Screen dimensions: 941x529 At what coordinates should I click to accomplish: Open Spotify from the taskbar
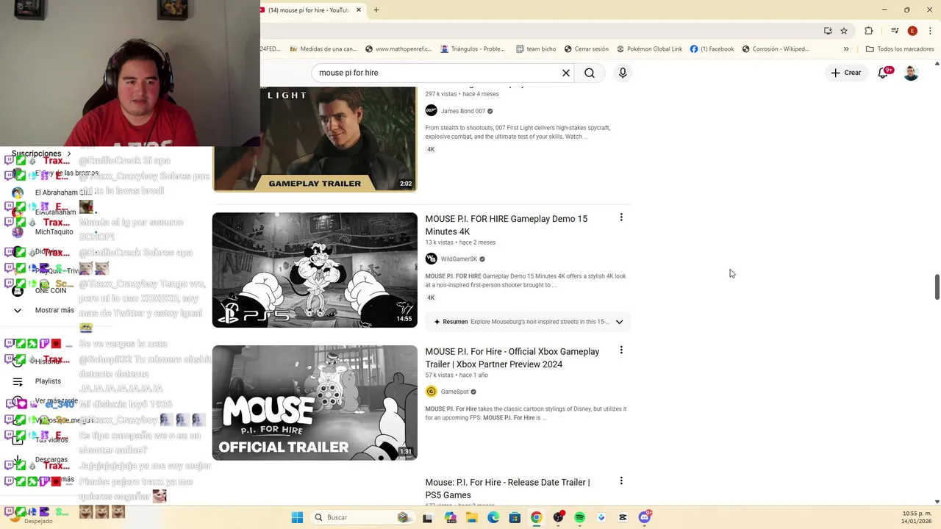[x=579, y=517]
